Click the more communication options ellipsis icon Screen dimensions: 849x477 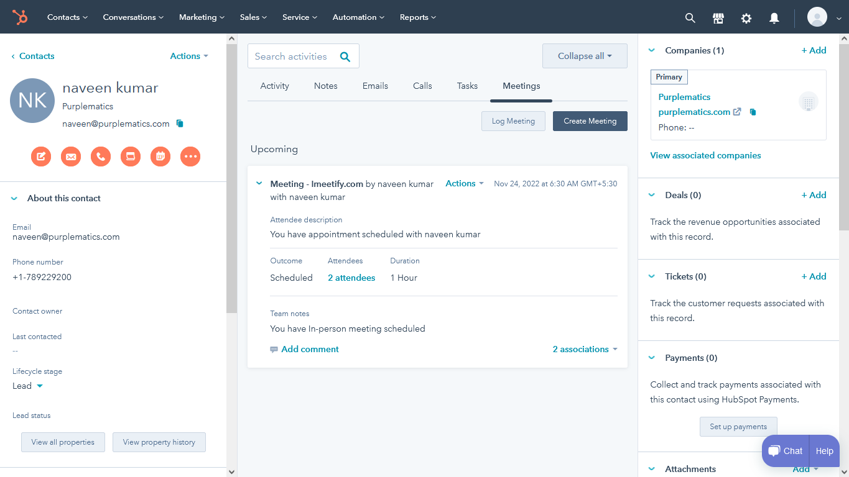click(x=190, y=157)
